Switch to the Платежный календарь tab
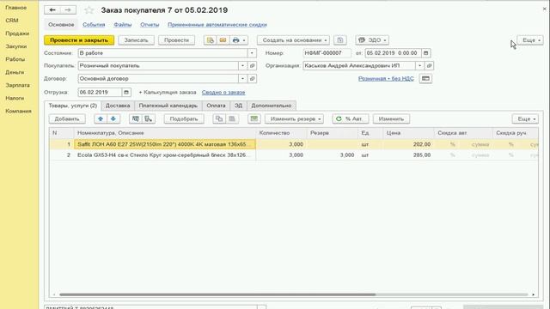550x309 pixels. pos(168,106)
